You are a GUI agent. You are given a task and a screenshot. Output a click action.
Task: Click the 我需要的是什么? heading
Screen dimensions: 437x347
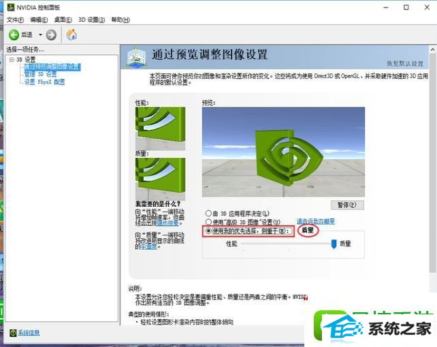(158, 204)
